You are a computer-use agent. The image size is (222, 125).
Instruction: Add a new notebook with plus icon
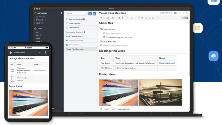pyautogui.click(x=61, y=13)
